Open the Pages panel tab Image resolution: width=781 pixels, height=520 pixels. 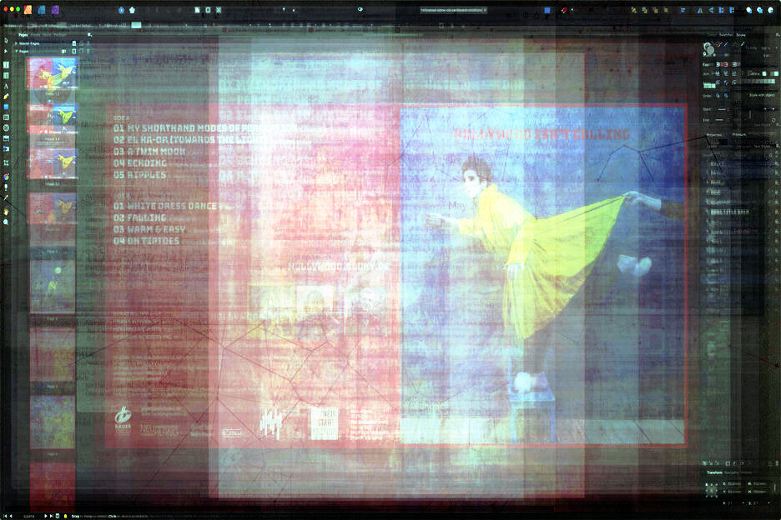point(23,35)
